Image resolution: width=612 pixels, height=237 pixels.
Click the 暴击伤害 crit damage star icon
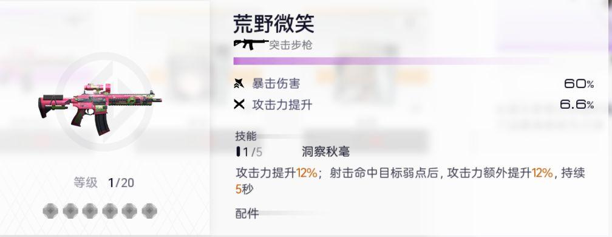(239, 83)
